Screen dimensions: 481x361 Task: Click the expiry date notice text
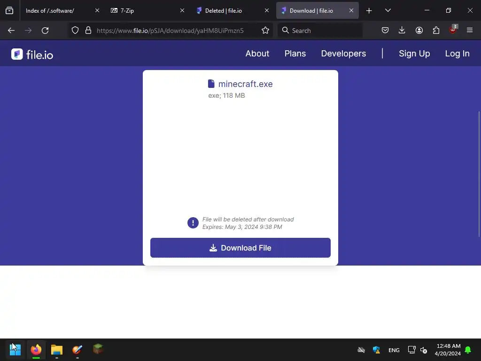coord(242,227)
